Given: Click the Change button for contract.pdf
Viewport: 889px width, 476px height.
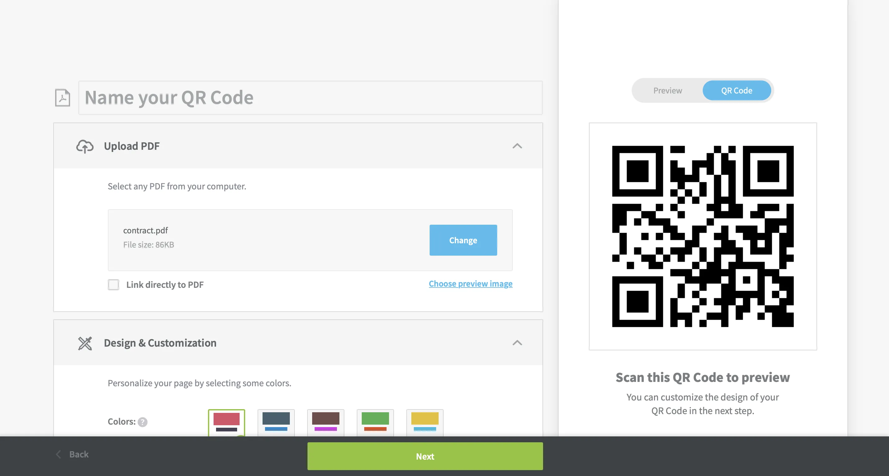Looking at the screenshot, I should 463,240.
